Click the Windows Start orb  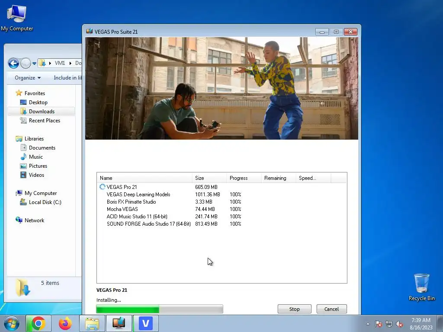12,323
